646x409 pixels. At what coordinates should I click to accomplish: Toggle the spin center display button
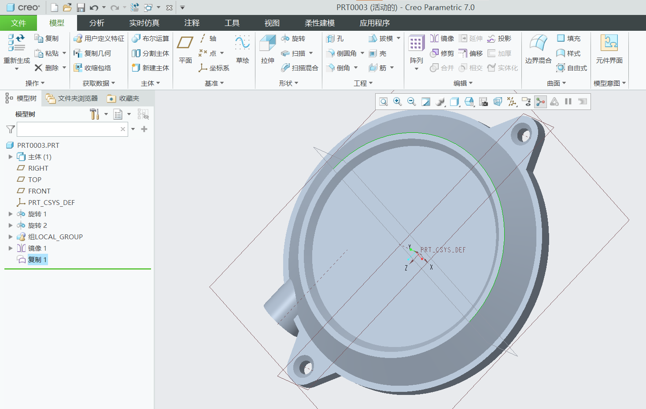(540, 102)
